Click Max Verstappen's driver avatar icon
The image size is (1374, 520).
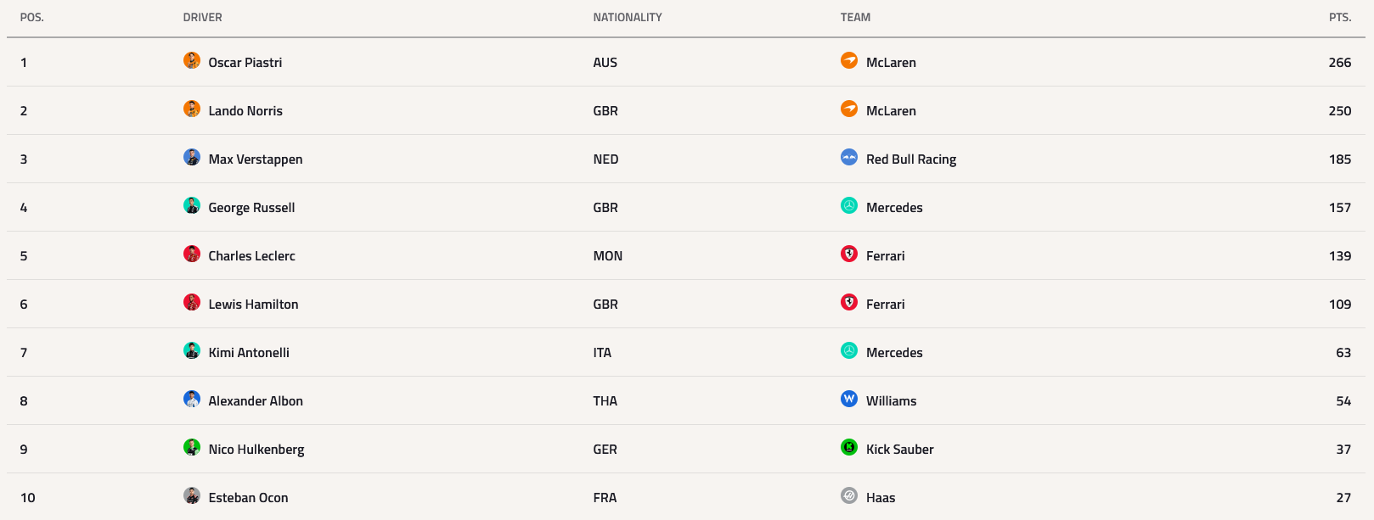192,157
